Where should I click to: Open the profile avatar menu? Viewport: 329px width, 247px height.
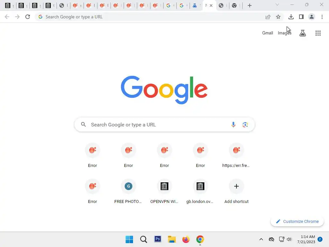312,17
